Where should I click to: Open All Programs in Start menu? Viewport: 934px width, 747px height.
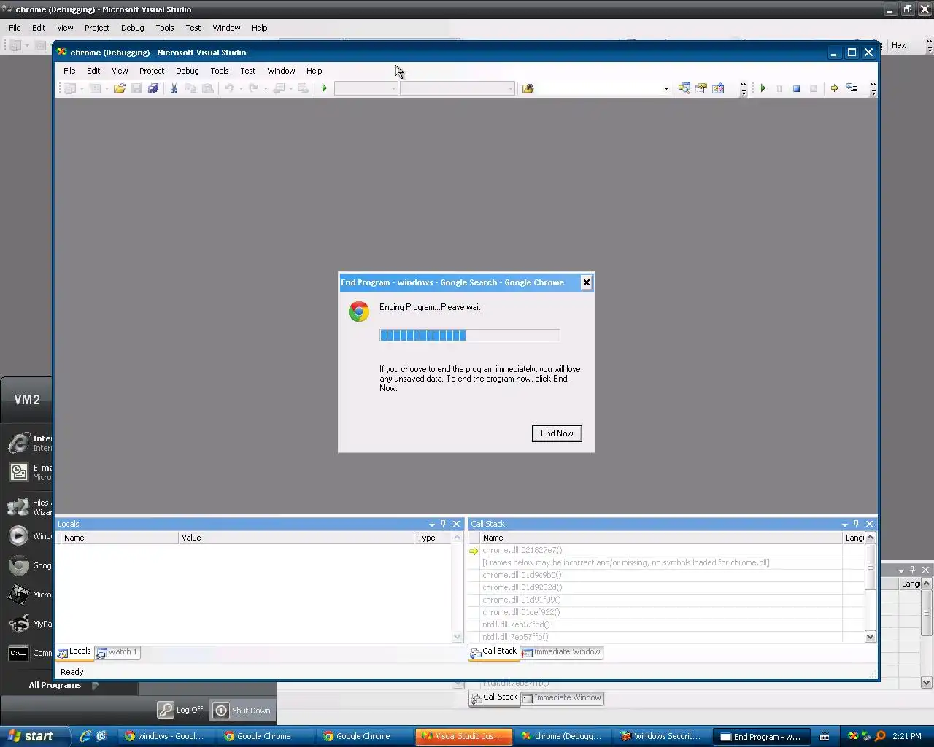point(63,685)
